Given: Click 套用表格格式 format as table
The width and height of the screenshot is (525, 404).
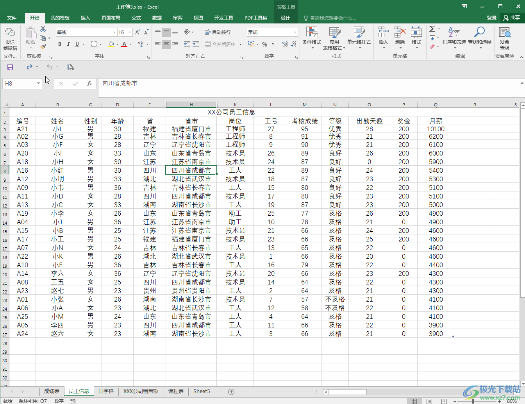Looking at the screenshot, I should coord(334,38).
